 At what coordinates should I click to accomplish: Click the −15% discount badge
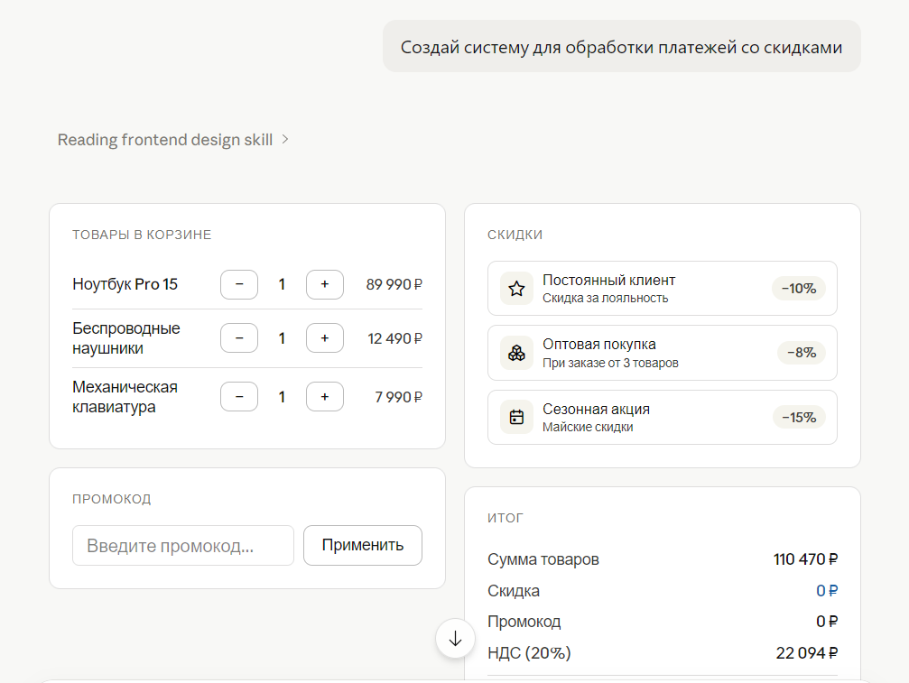pyautogui.click(x=799, y=417)
